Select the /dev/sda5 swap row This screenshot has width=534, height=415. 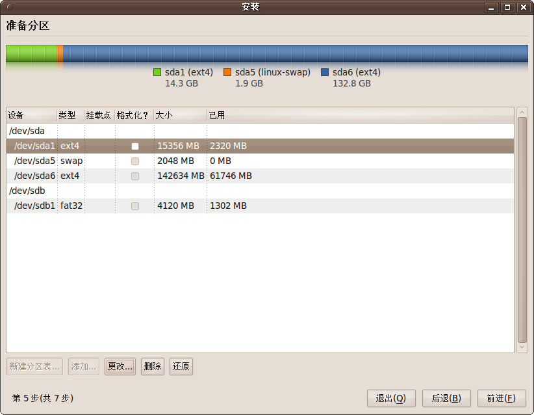[261, 161]
